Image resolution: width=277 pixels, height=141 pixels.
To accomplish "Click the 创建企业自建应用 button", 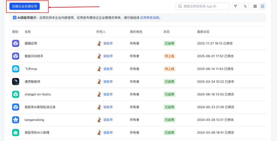I will (x=24, y=6).
